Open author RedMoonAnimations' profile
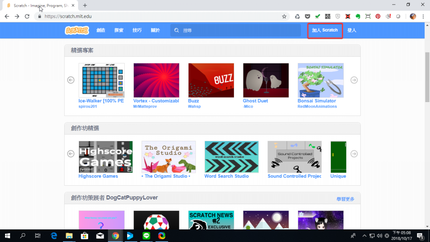430x242 pixels. pyautogui.click(x=317, y=106)
